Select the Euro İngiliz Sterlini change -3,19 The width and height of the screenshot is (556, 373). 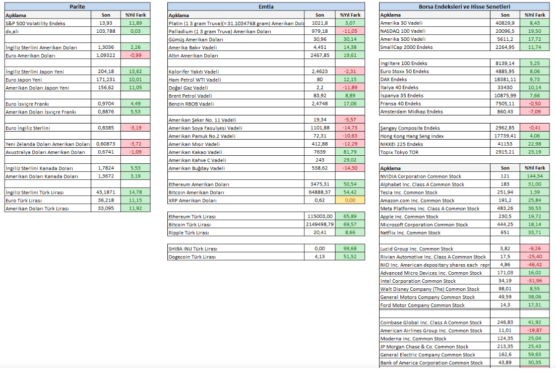coord(136,128)
